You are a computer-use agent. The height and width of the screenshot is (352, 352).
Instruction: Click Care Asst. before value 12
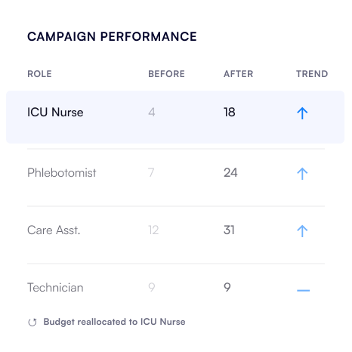click(x=153, y=230)
